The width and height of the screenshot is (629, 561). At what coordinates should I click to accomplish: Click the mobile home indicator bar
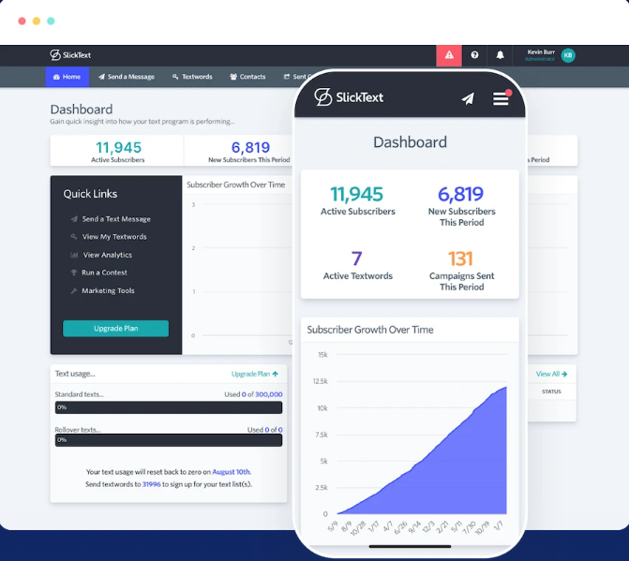[410, 546]
